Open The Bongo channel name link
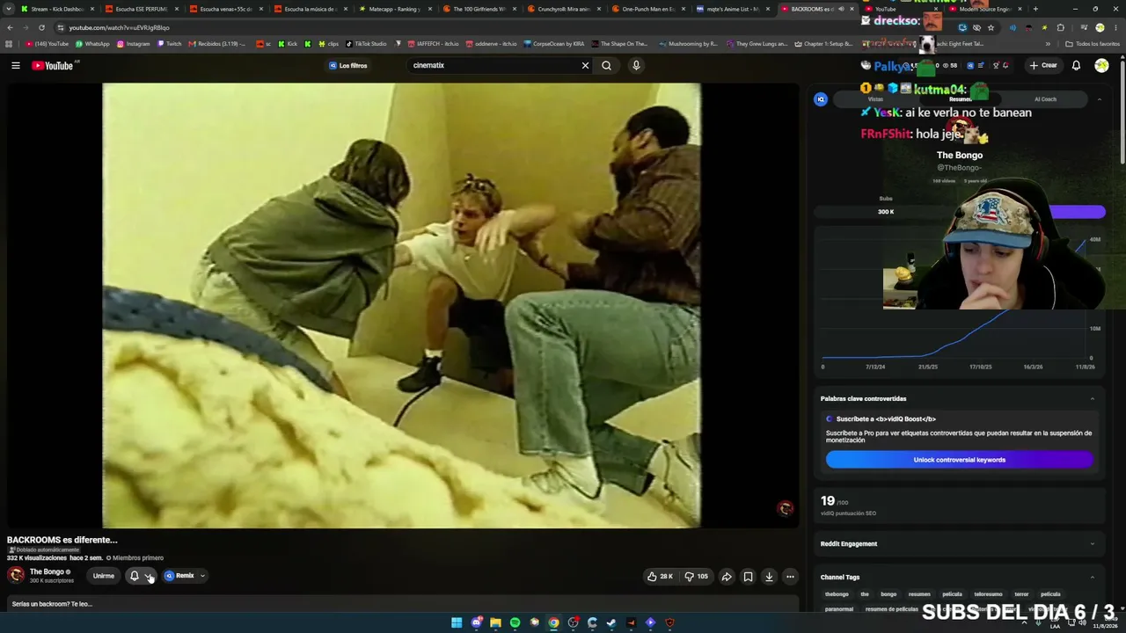This screenshot has height=633, width=1126. point(47,571)
